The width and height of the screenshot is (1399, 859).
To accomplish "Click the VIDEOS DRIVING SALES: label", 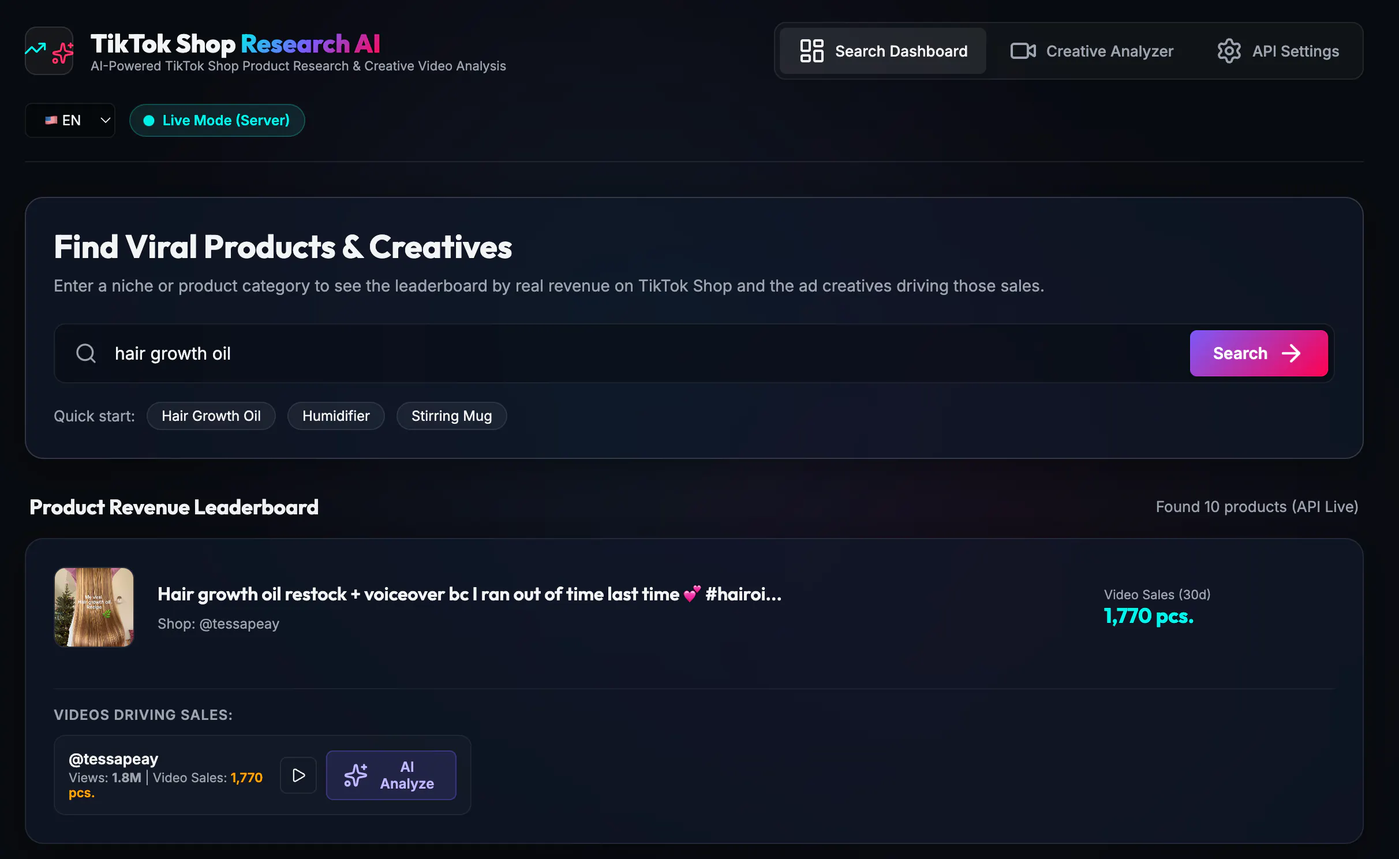I will coord(143,715).
